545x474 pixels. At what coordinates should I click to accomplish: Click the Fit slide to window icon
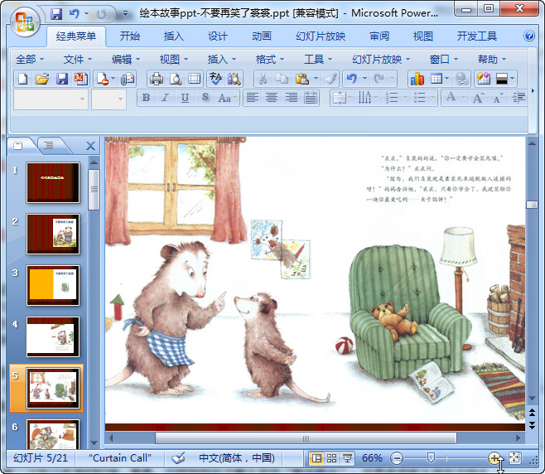click(x=514, y=458)
